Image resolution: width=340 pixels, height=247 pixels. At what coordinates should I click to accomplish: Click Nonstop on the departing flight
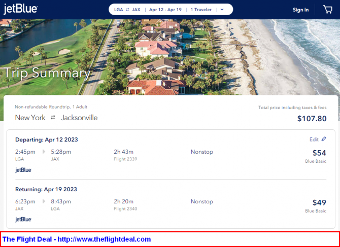202,152
